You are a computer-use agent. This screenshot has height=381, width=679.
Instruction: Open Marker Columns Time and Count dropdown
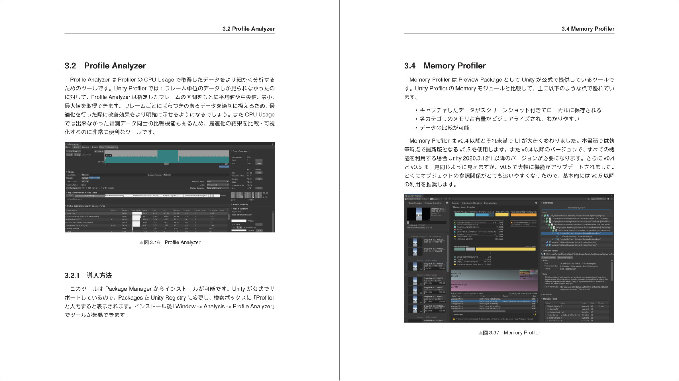click(217, 188)
